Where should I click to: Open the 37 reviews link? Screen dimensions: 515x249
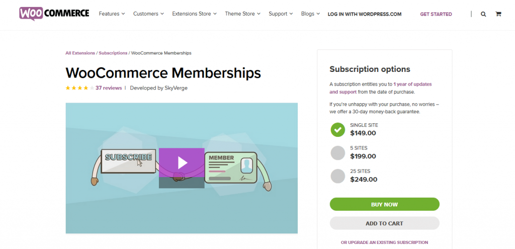109,88
